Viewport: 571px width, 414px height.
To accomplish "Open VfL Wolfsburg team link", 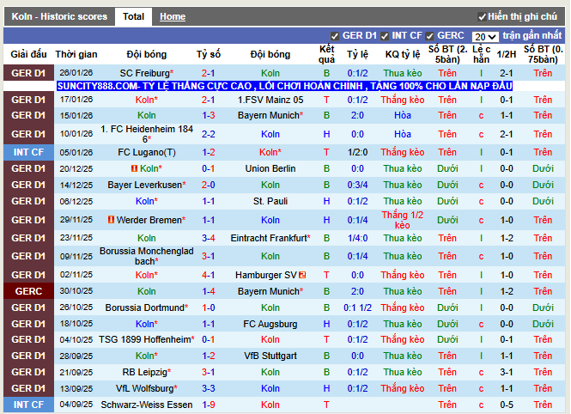I will [145, 388].
